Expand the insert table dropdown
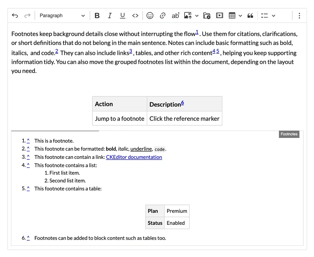This screenshot has width=314, height=257. (240, 16)
